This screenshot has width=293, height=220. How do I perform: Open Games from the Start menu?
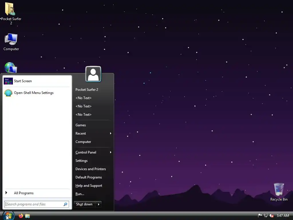81,125
